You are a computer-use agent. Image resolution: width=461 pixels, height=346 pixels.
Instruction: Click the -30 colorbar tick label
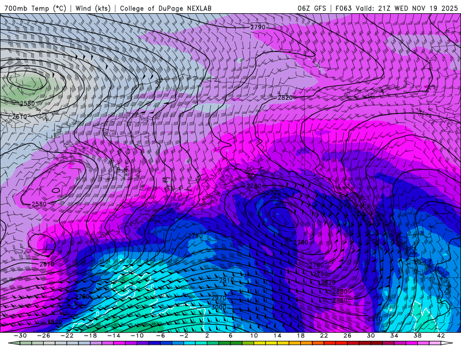coord(20,336)
